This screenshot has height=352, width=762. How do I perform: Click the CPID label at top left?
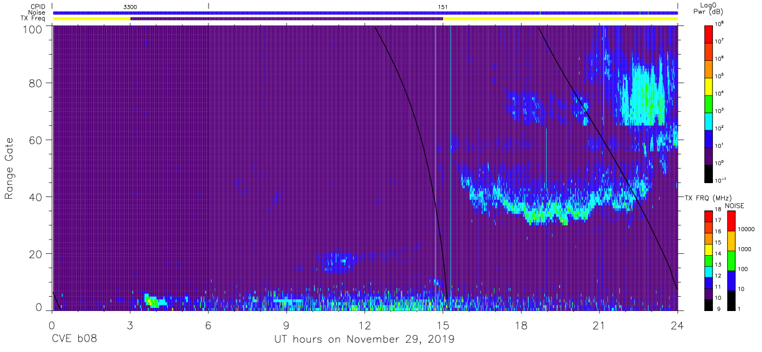pyautogui.click(x=38, y=6)
